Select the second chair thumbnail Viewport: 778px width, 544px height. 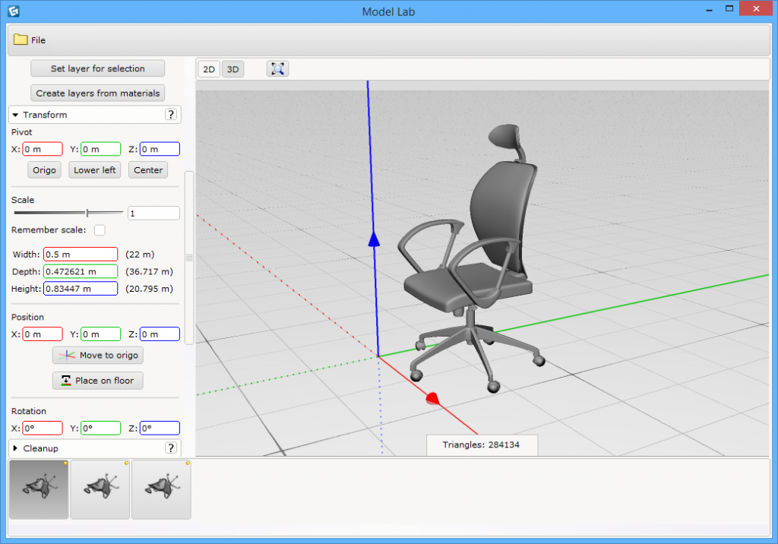[100, 489]
